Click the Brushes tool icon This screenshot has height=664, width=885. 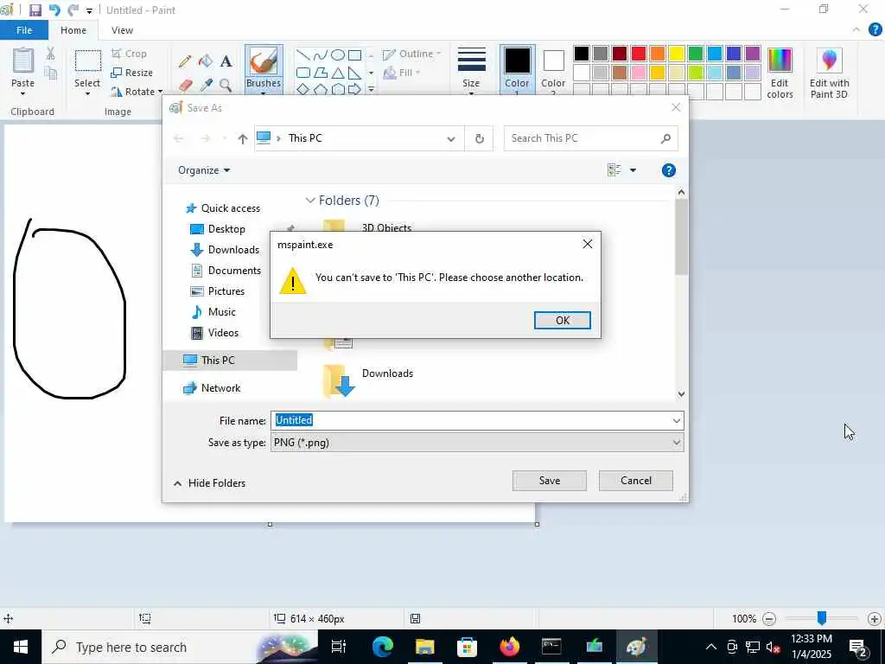click(264, 61)
